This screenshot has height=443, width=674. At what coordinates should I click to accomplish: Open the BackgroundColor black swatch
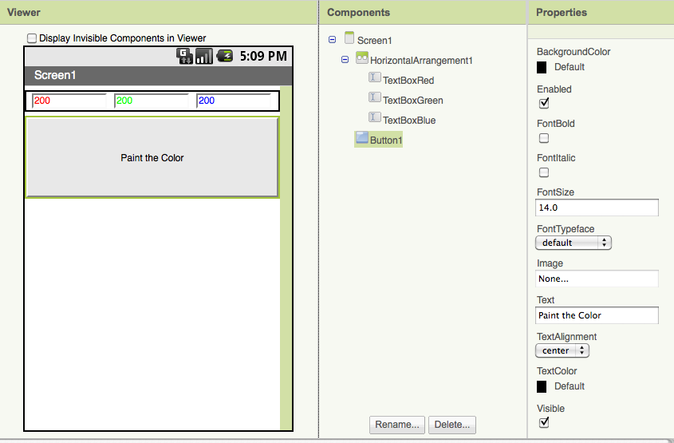click(542, 67)
